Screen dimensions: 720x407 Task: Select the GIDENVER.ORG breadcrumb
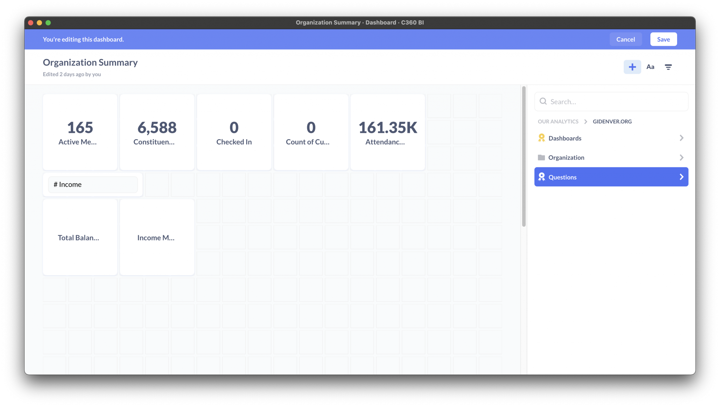click(x=612, y=121)
